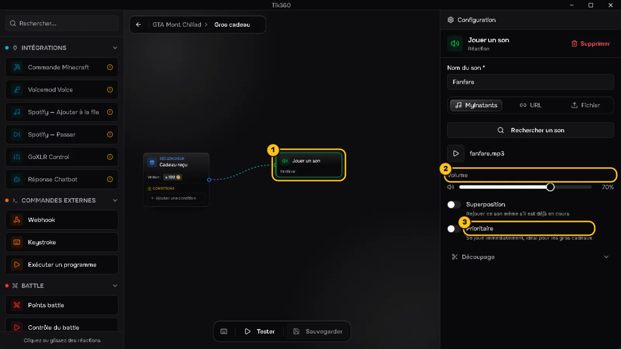Click the Webhook icon in Commandes externes
The height and width of the screenshot is (349, 621).
pyautogui.click(x=17, y=220)
